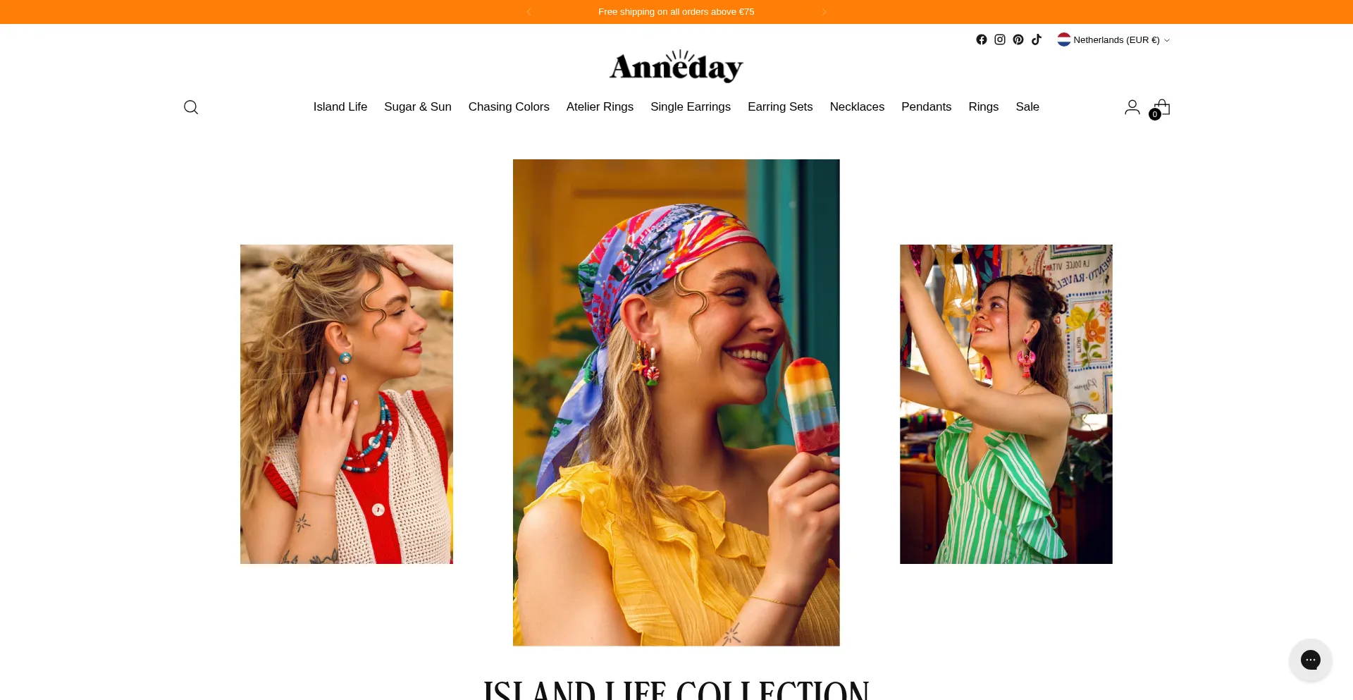The image size is (1353, 700).
Task: Click the Anneday logo
Action: click(676, 66)
